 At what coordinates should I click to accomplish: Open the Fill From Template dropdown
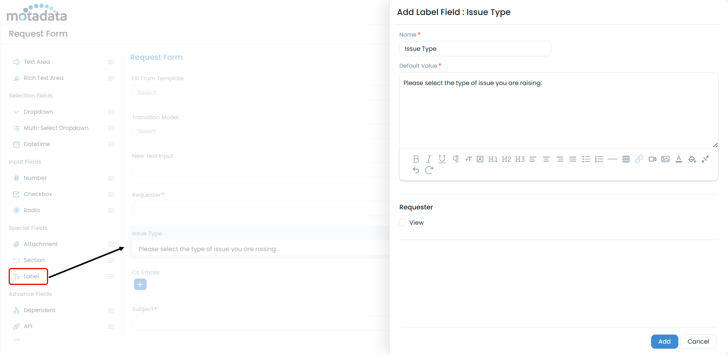point(260,93)
